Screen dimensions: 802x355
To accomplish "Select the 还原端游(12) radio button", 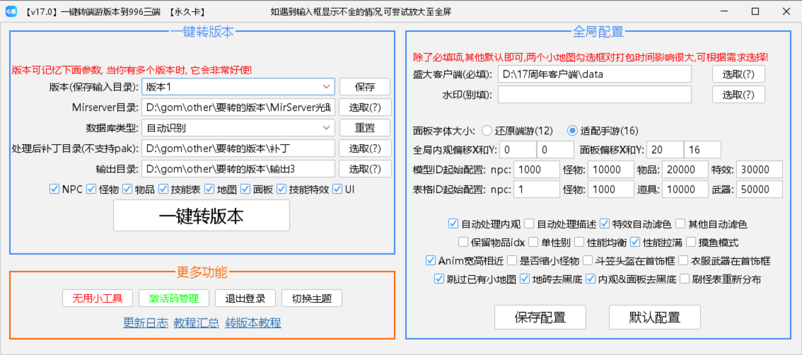I will [487, 131].
